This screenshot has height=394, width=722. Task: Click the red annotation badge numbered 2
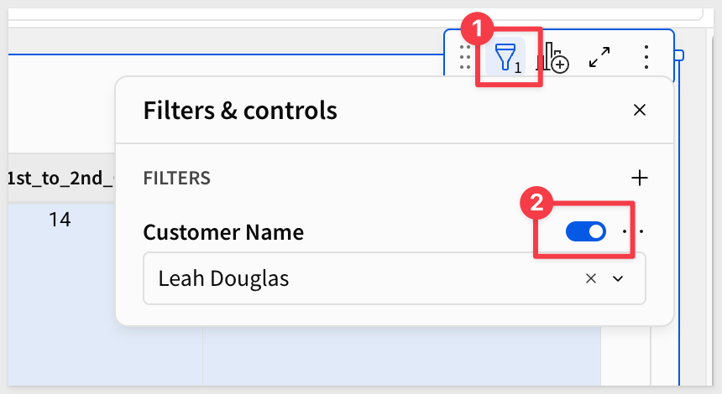(x=537, y=203)
